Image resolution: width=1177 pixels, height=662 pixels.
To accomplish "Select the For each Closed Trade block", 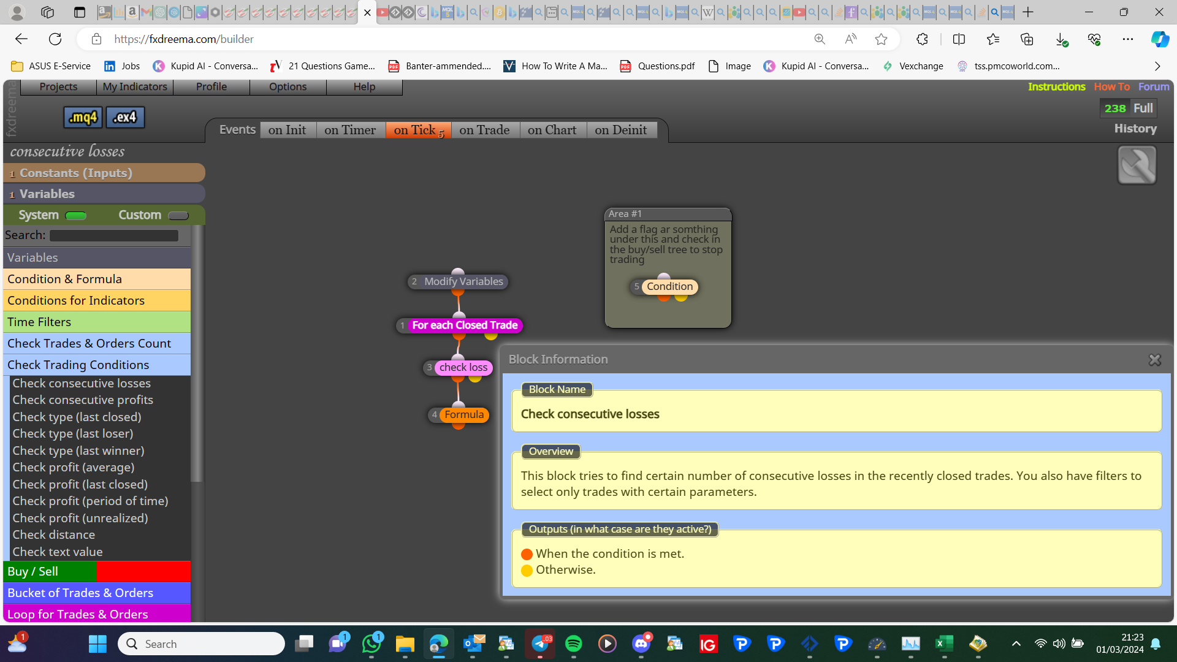I will (x=465, y=325).
